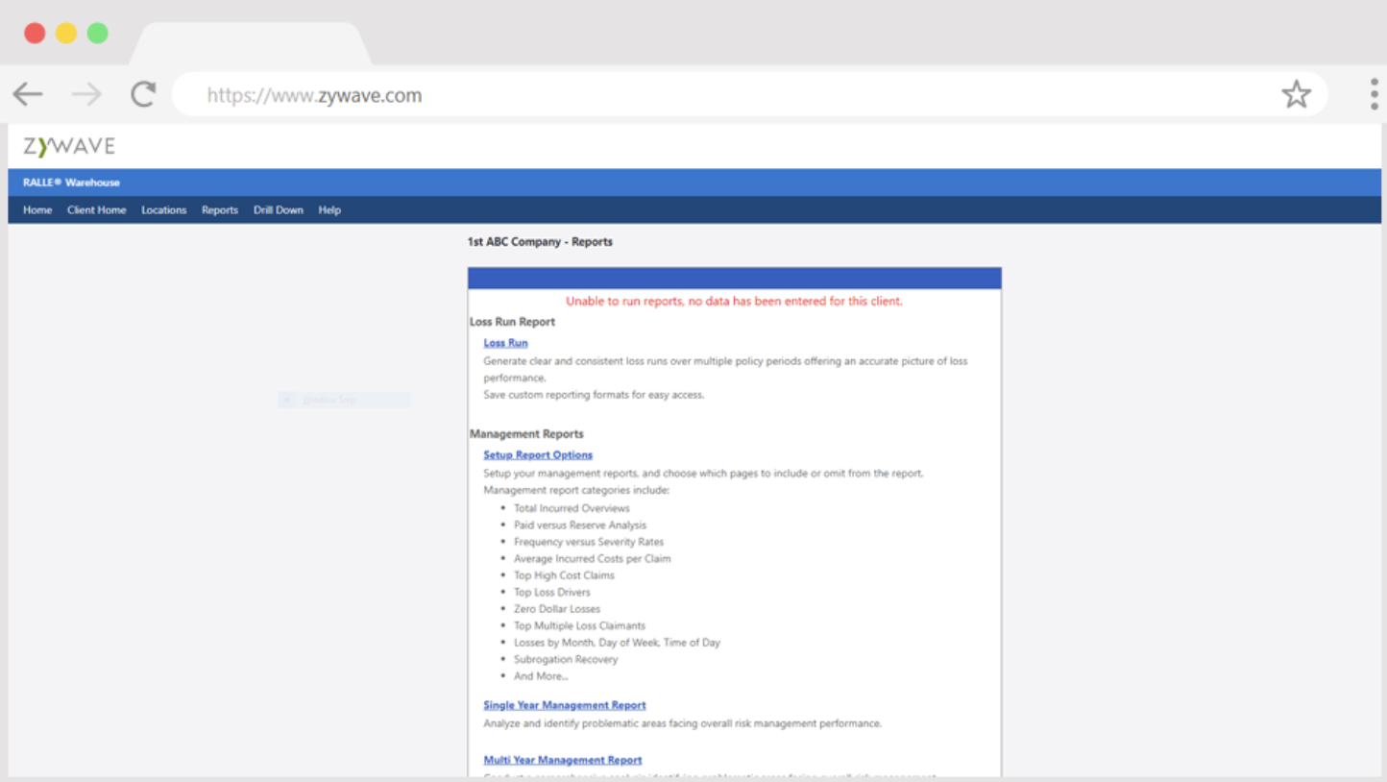Open the Help menu

pos(329,209)
